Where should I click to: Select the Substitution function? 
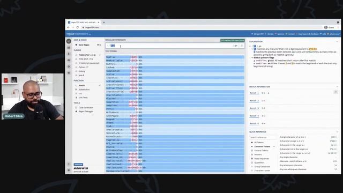pyautogui.click(x=84, y=90)
